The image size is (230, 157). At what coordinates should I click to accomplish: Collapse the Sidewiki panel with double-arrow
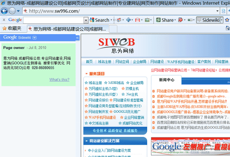(77, 38)
